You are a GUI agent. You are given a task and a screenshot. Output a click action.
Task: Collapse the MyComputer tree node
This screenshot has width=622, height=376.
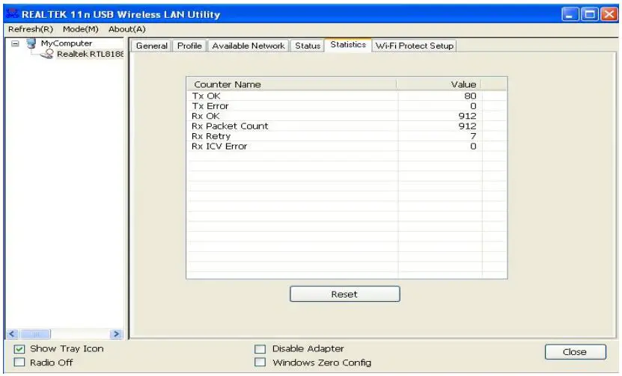(15, 43)
